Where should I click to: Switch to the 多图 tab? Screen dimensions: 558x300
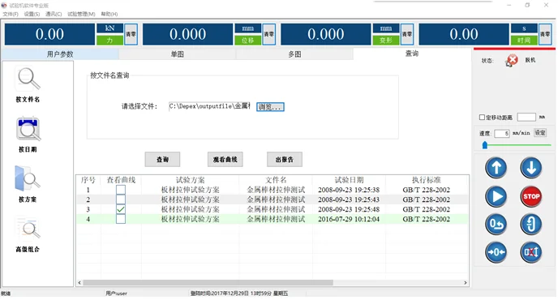point(294,54)
